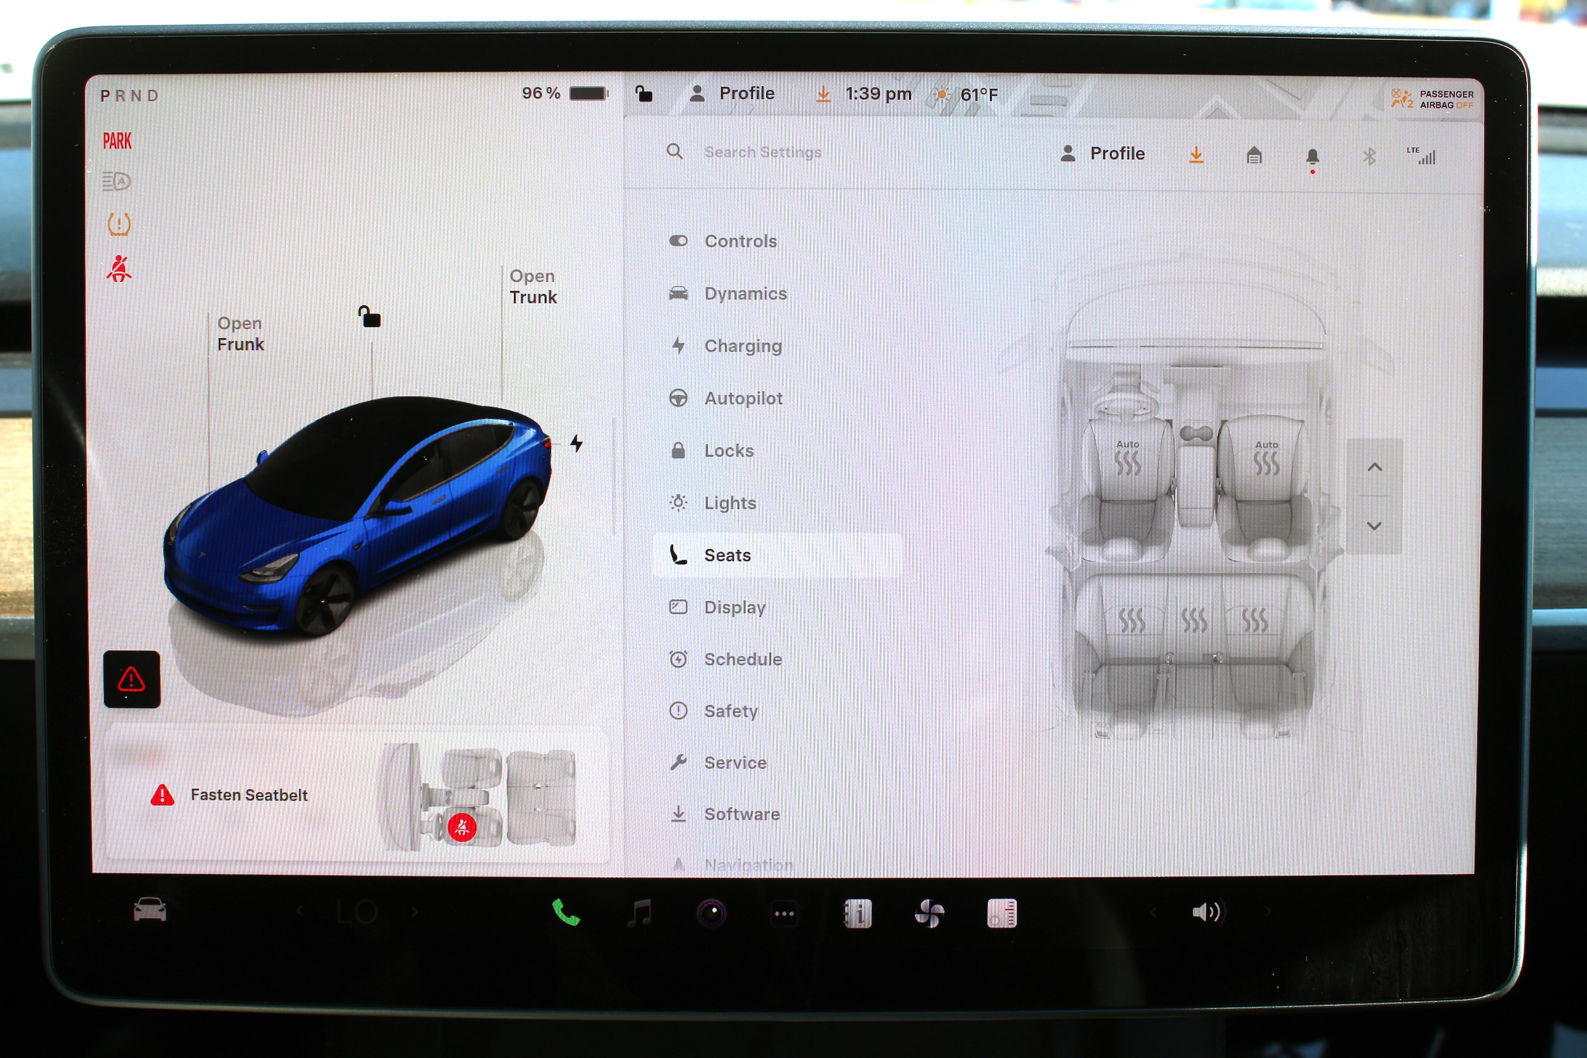Tap Open Frunk
Image resolution: width=1587 pixels, height=1058 pixels.
pyautogui.click(x=240, y=334)
